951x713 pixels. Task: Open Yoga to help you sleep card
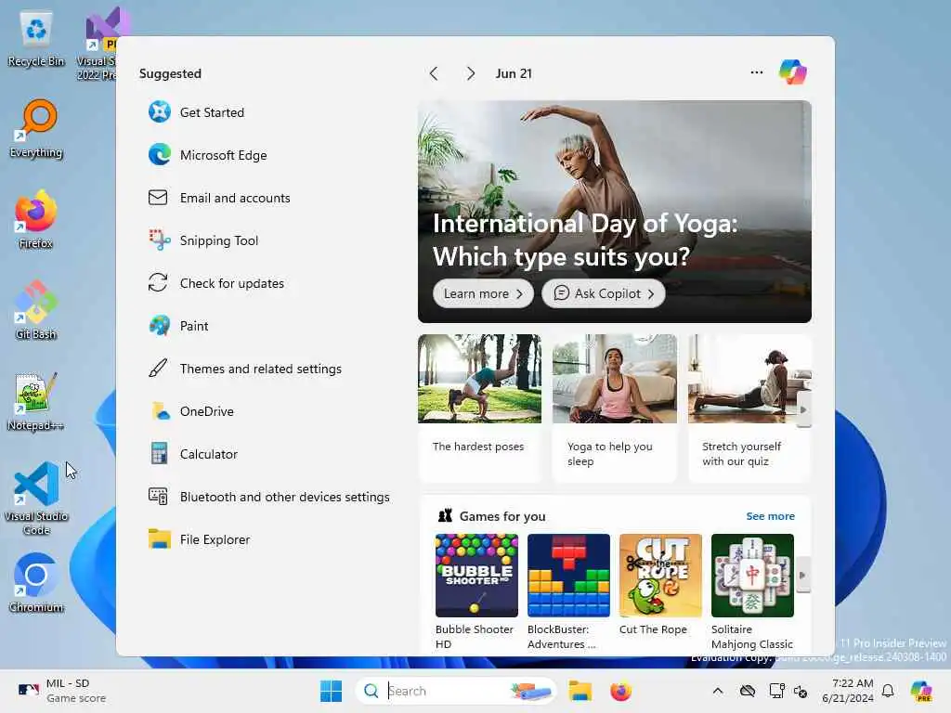(x=615, y=408)
